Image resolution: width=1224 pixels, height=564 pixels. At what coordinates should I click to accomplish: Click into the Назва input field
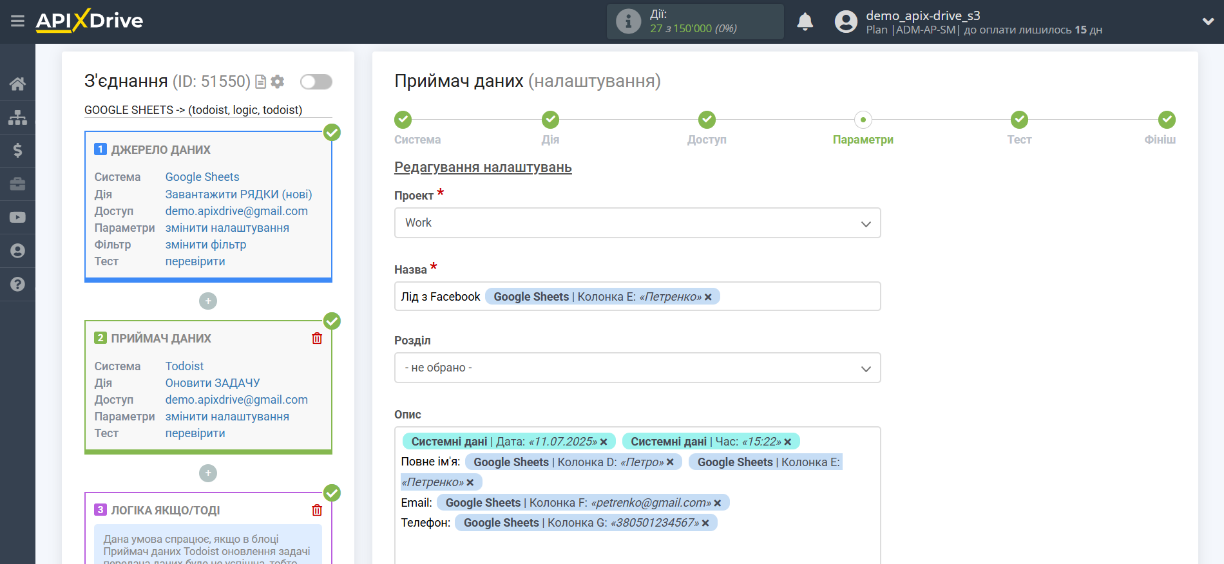[x=637, y=296]
